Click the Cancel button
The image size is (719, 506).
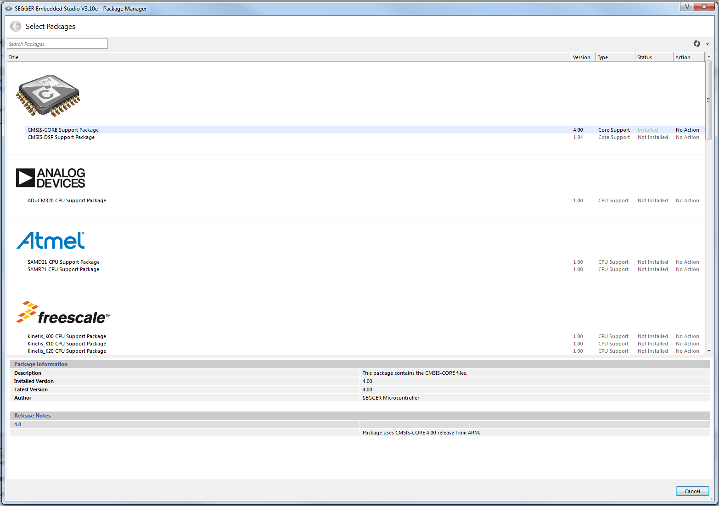pyautogui.click(x=692, y=491)
